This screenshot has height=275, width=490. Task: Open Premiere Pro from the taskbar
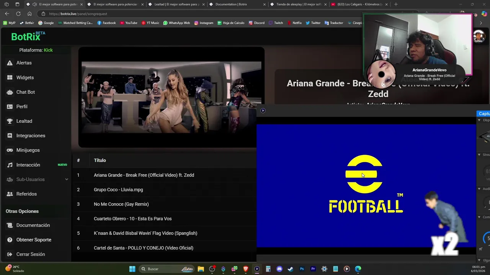point(313,269)
